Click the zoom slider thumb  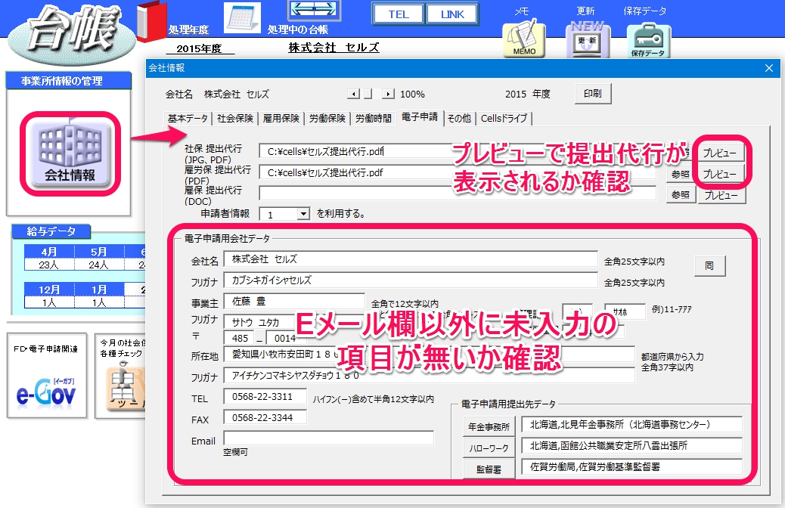[368, 94]
